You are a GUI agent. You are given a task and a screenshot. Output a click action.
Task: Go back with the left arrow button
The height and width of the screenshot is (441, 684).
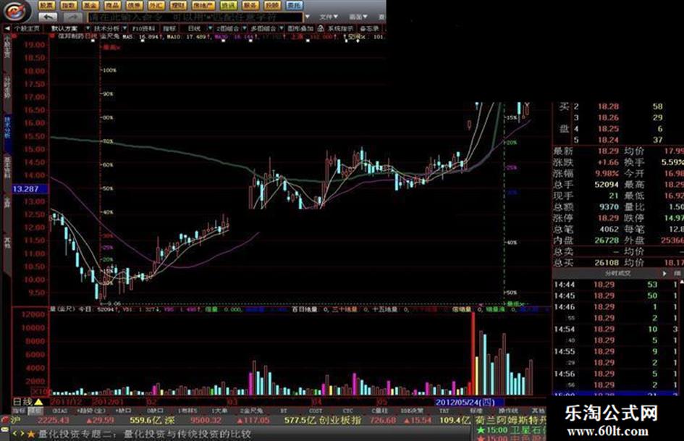pyautogui.click(x=48, y=17)
